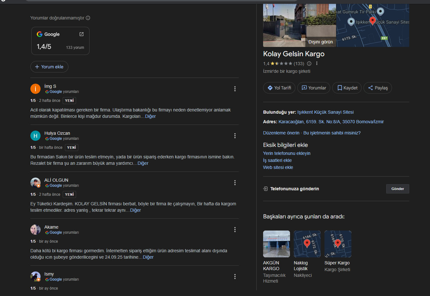The width and height of the screenshot is (430, 296).
Task: Click the send-to-phone icon
Action: [265, 189]
